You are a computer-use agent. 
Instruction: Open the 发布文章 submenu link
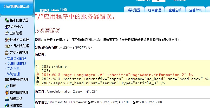point(13,69)
